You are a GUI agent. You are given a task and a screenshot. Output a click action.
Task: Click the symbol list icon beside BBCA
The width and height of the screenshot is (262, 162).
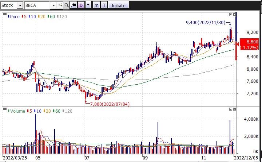point(60,5)
